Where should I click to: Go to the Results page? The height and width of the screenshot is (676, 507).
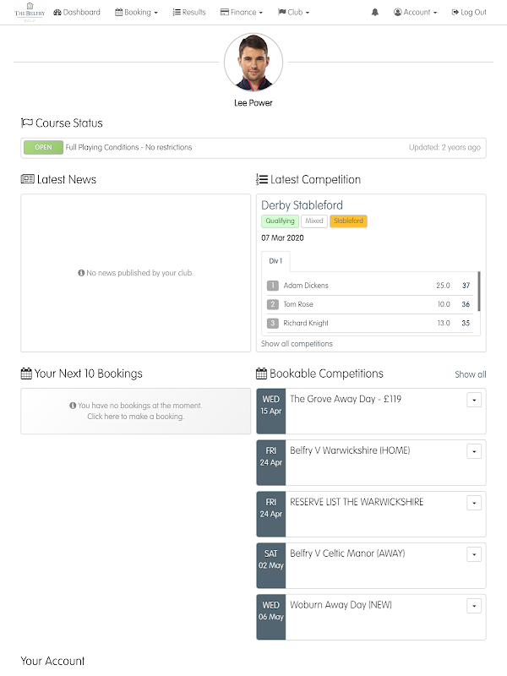189,13
